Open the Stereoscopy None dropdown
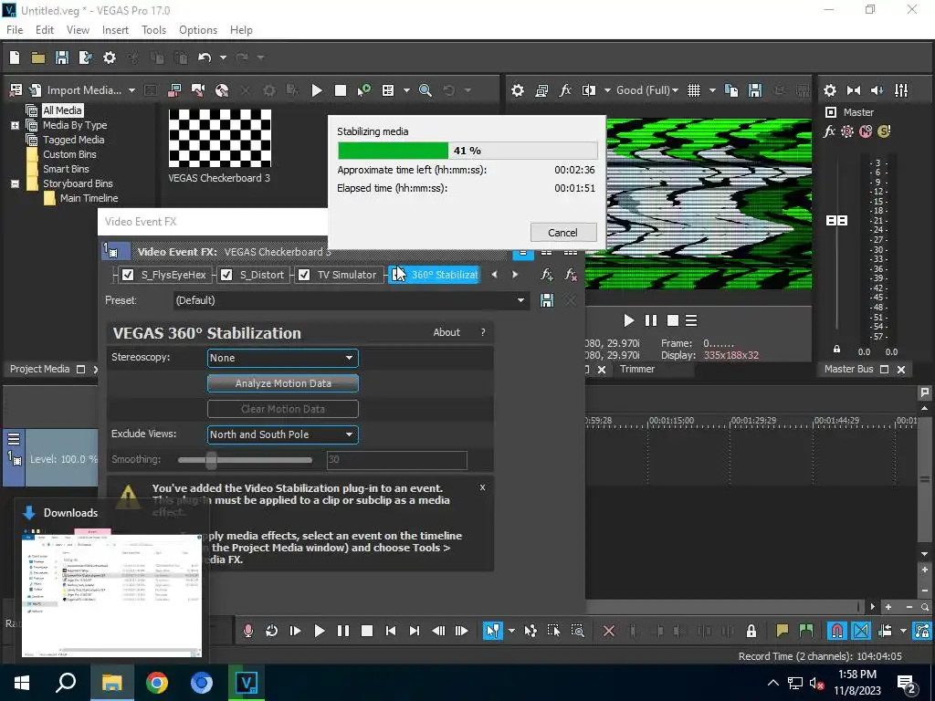The image size is (935, 701). point(283,358)
